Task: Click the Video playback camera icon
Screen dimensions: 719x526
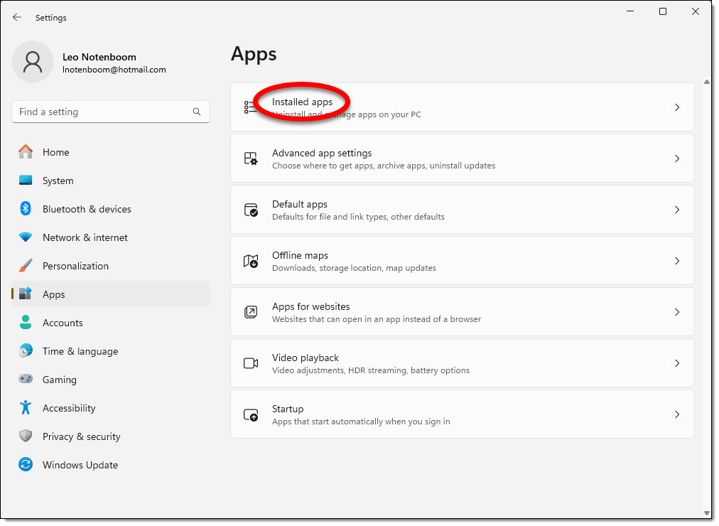Action: [x=251, y=363]
